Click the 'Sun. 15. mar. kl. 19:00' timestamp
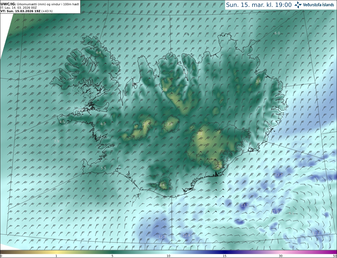337x258 pixels. [259, 5]
